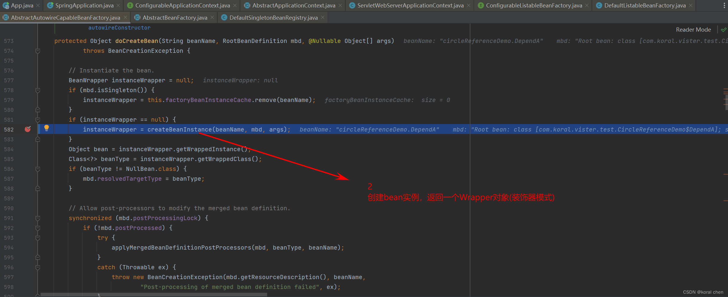Viewport: 728px width, 297px height.
Task: Collapse the instanceWrapper null check at line 581
Action: 38,120
